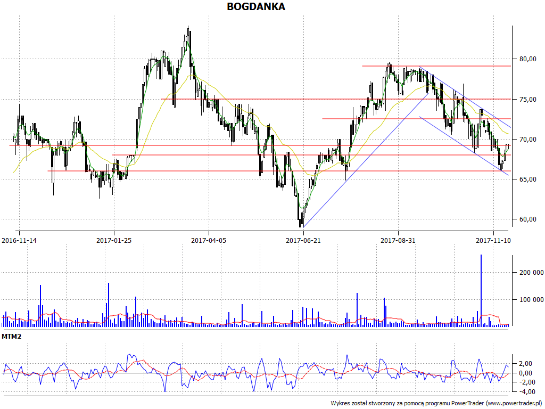Click the June 2017 price low candle

click(x=300, y=223)
